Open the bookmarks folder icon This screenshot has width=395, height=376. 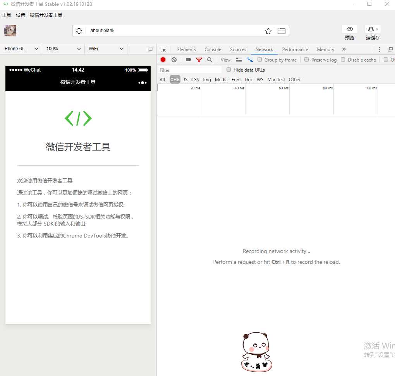282,31
